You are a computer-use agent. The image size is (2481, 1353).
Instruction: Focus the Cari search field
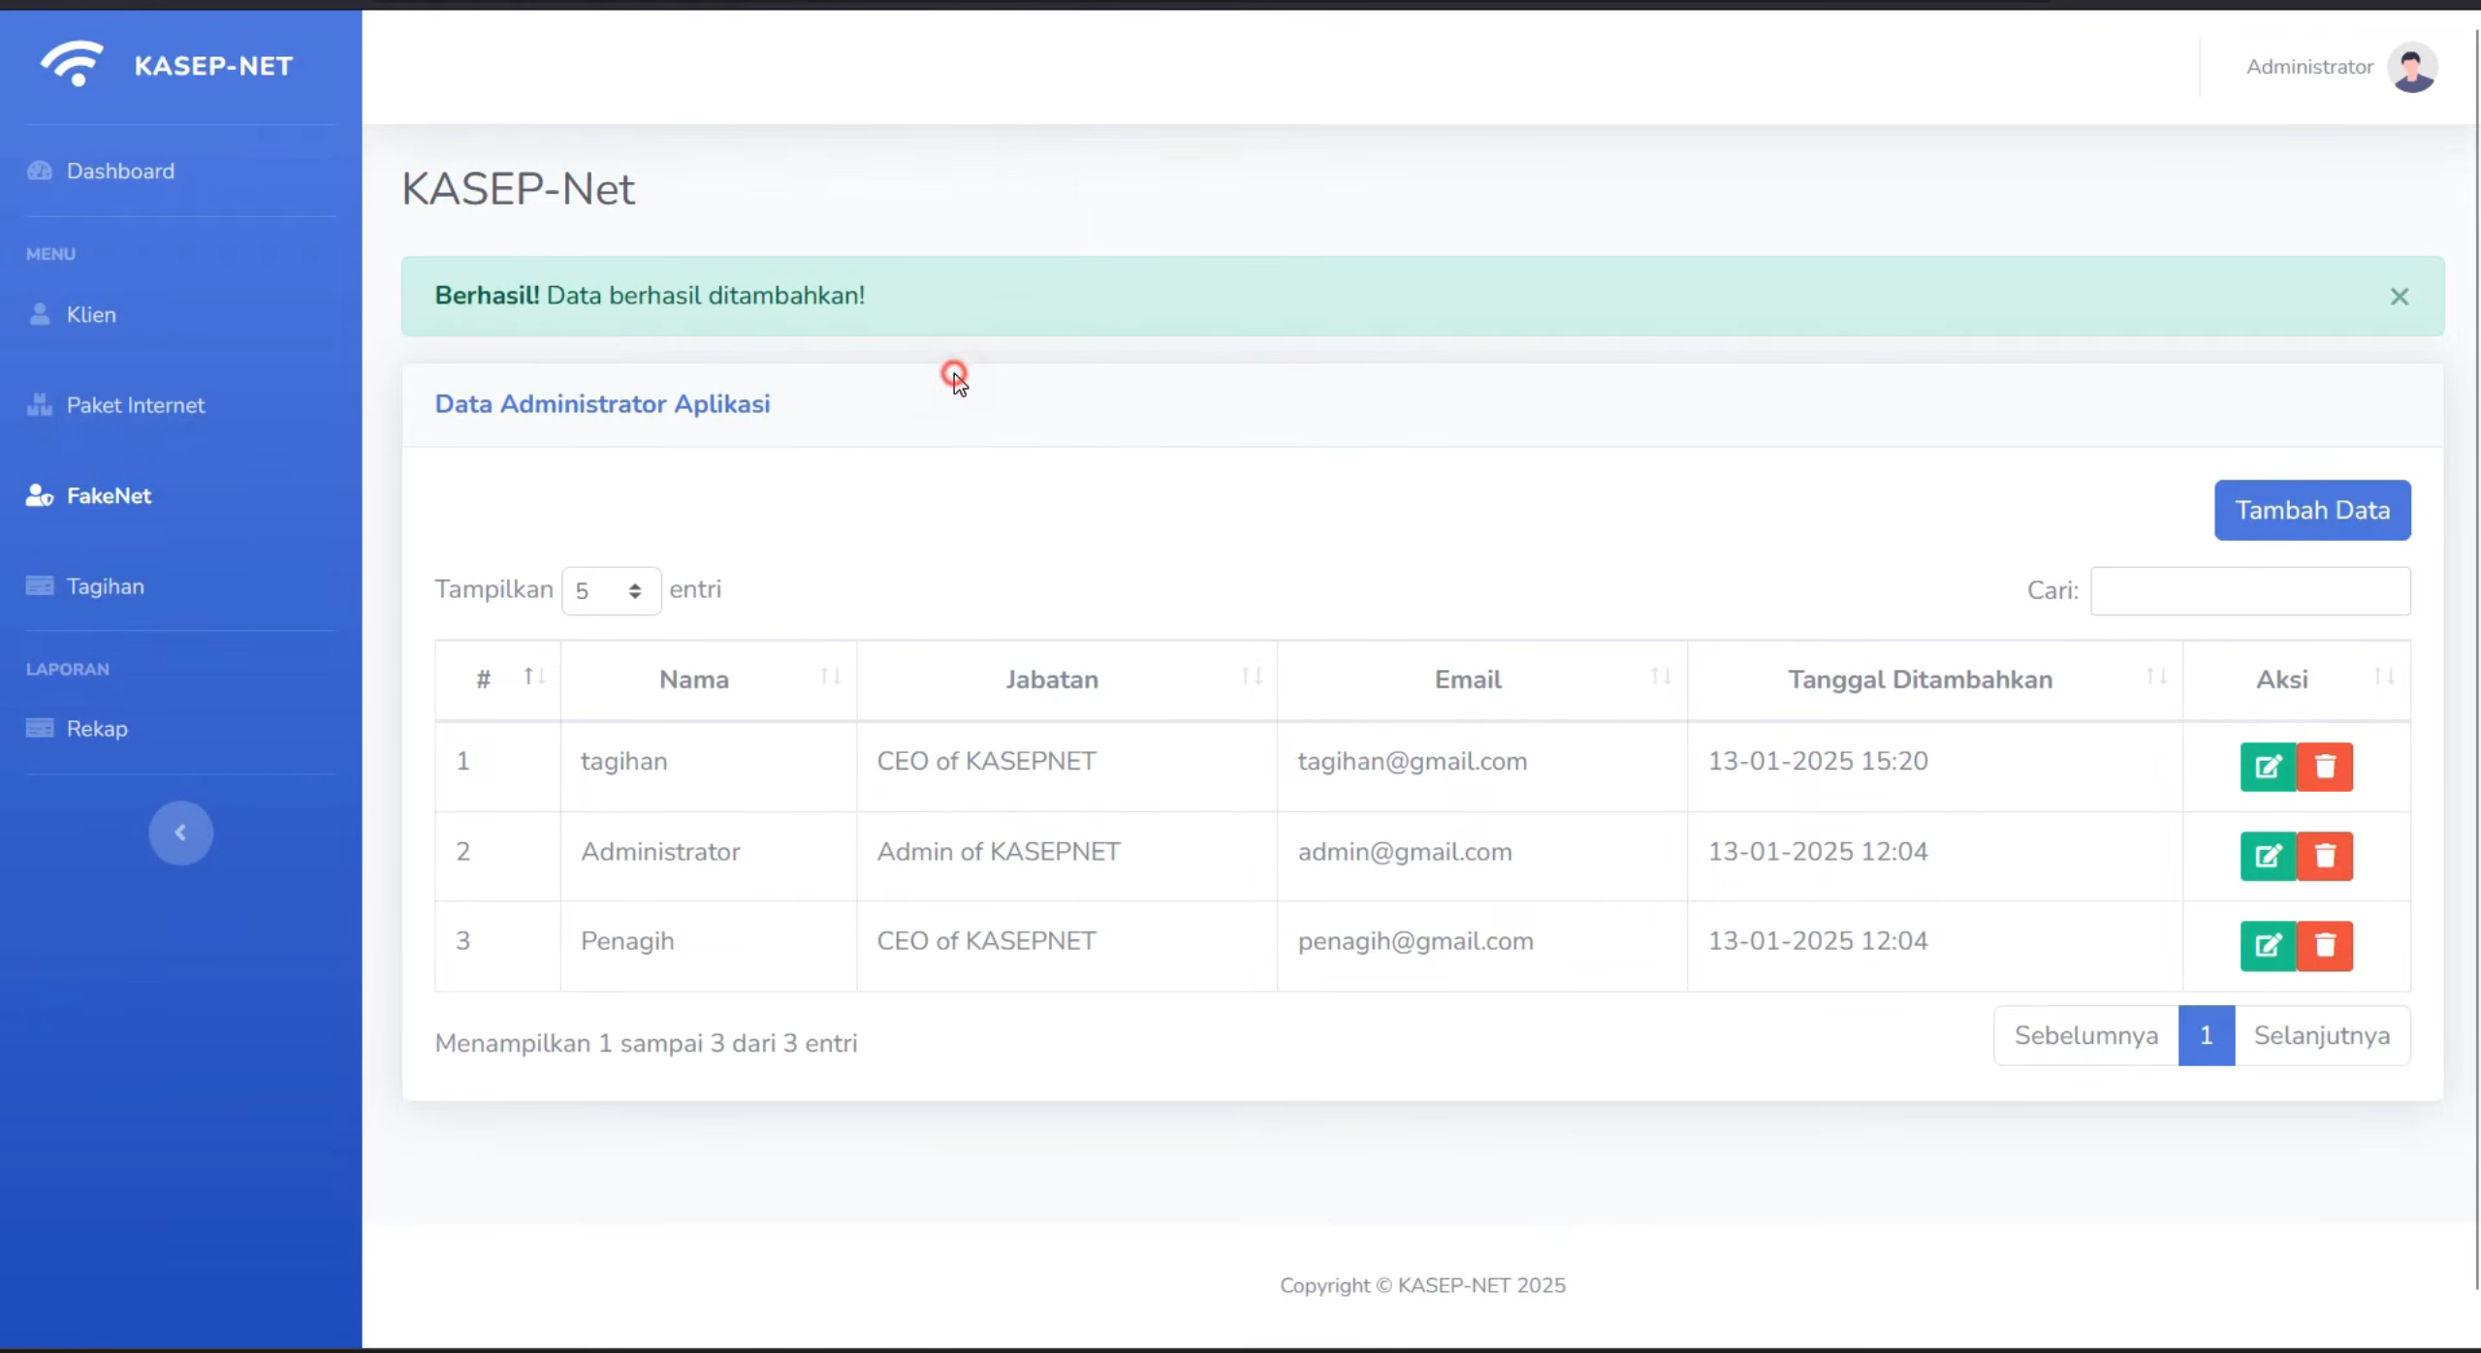(2250, 590)
